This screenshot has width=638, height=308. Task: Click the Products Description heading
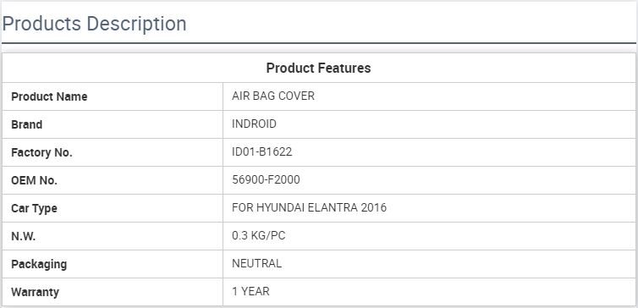click(x=95, y=24)
